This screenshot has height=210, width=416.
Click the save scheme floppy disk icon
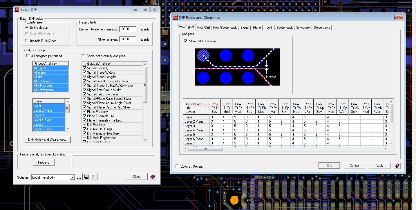click(x=86, y=177)
